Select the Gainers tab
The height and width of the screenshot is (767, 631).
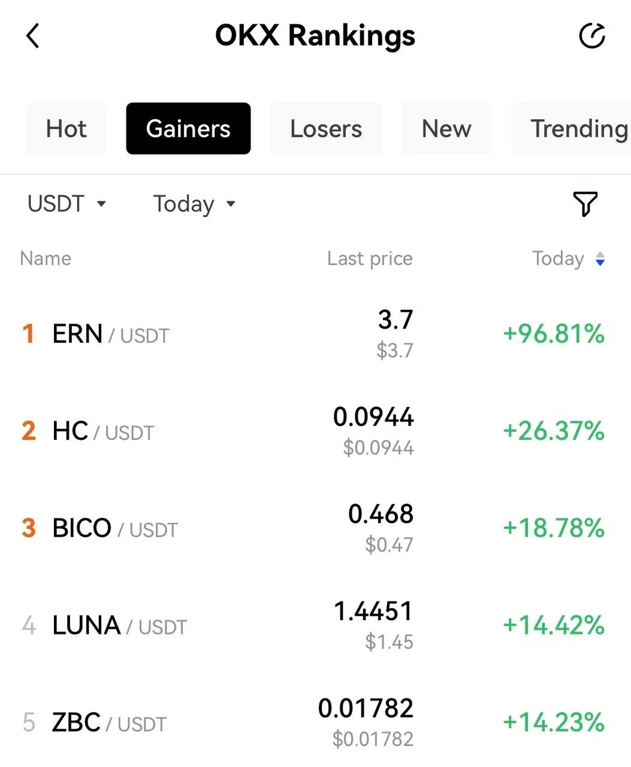pyautogui.click(x=188, y=129)
